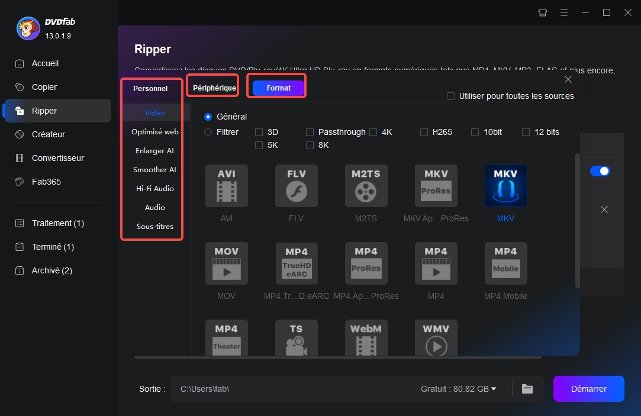This screenshot has width=641, height=416.
Task: Pick the M2TS format icon
Action: pos(366,186)
